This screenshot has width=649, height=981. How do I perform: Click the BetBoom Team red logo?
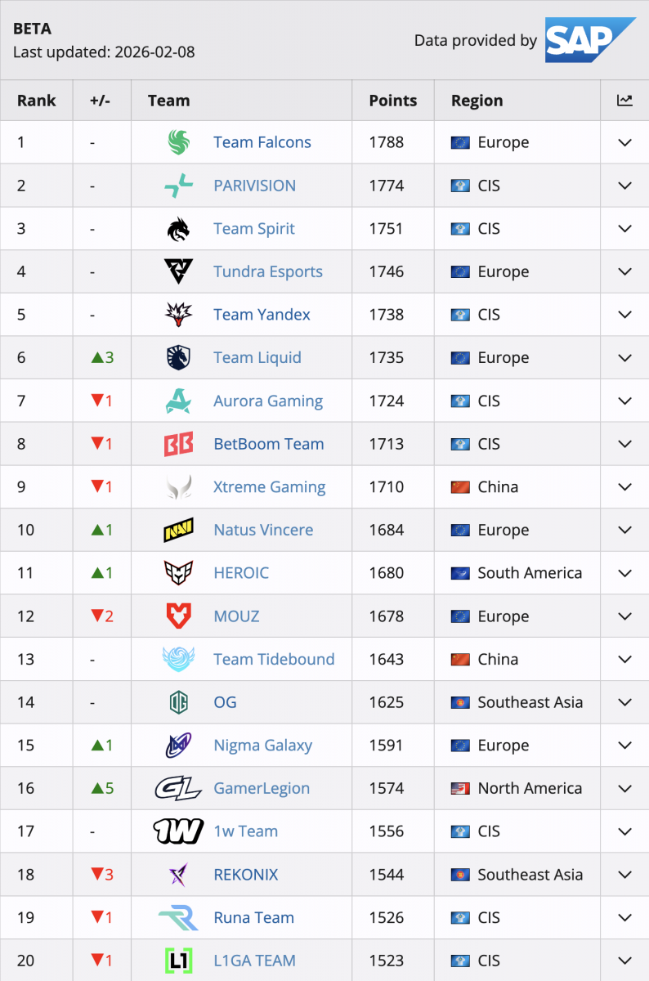(178, 444)
